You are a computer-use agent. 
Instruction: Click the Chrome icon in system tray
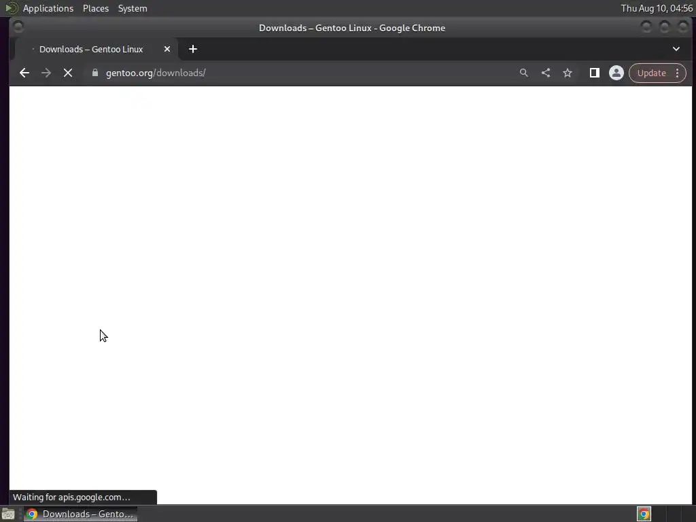pos(644,514)
